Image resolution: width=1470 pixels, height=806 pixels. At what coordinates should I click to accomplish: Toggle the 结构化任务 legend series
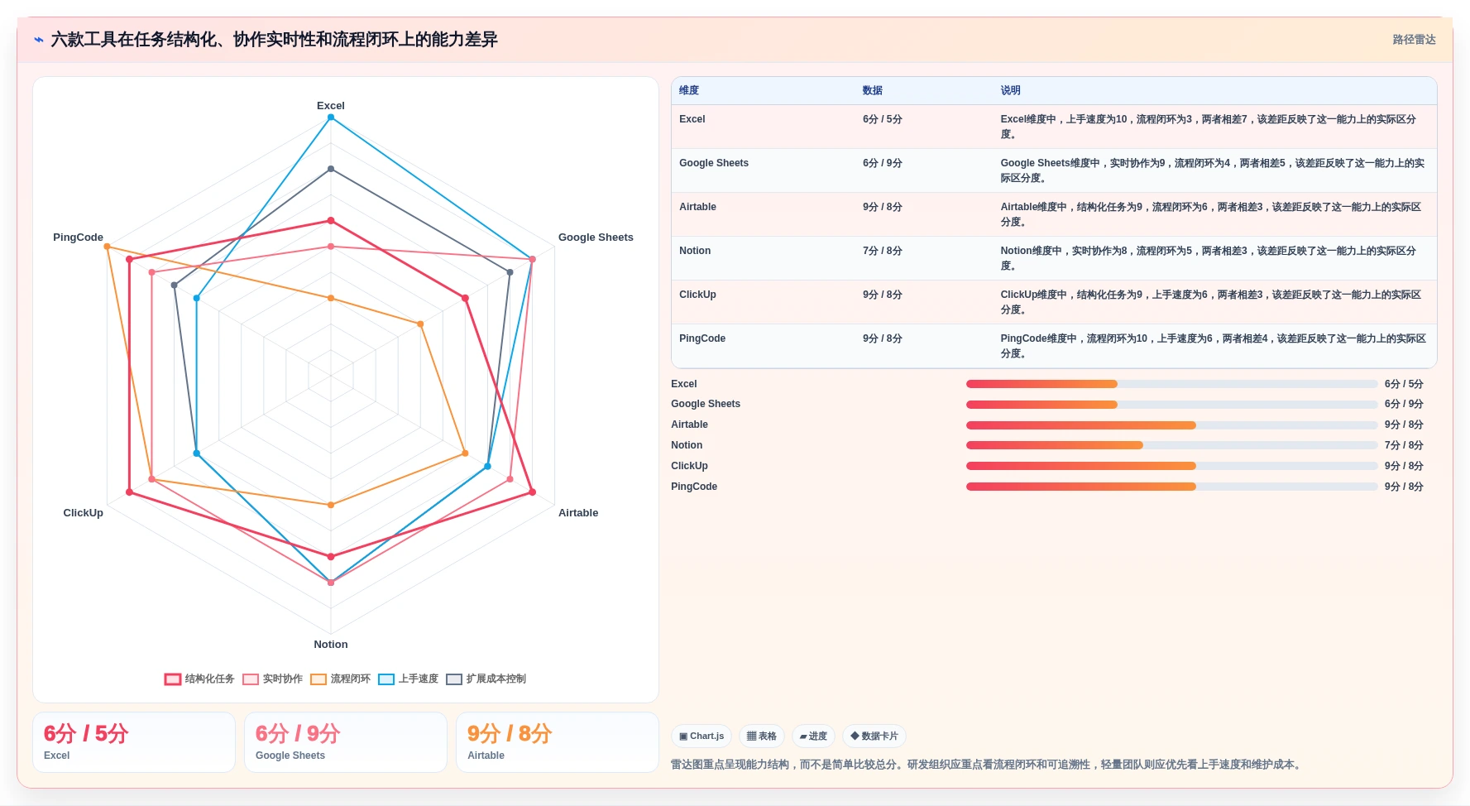(199, 679)
